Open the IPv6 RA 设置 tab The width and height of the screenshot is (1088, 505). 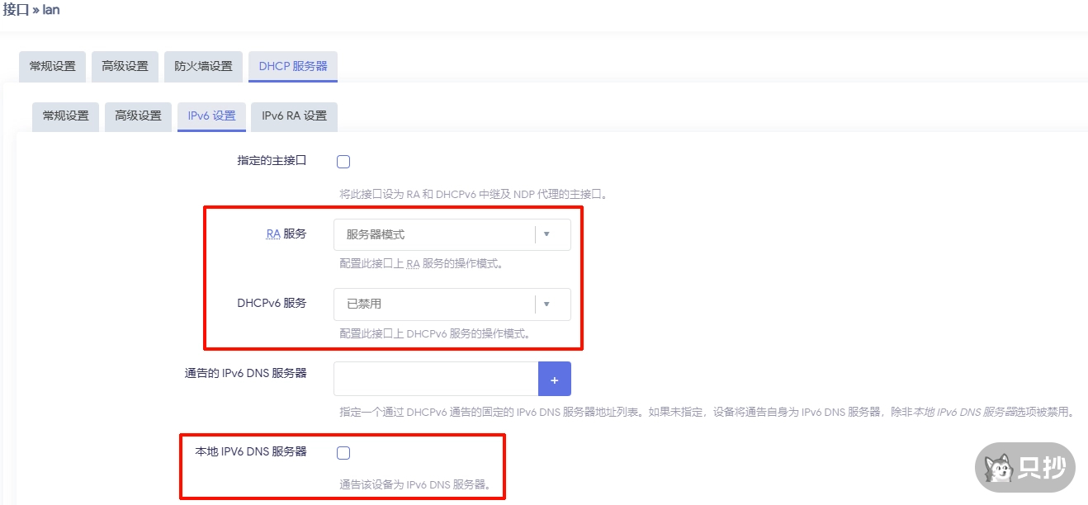click(x=294, y=116)
